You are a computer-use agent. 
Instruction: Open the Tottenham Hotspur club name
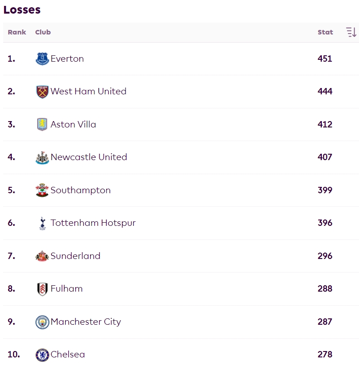93,223
